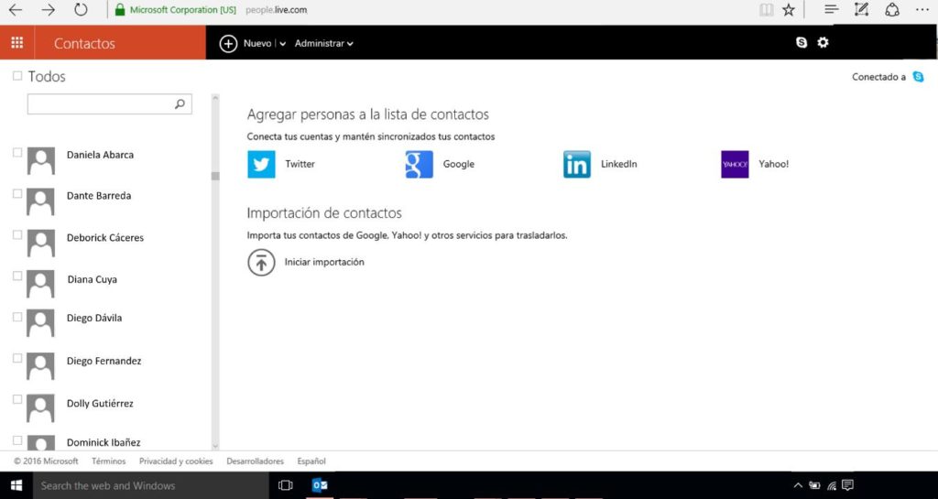Viewport: 938px width, 499px height.
Task: Show hidden tray icons chevron
Action: (798, 485)
